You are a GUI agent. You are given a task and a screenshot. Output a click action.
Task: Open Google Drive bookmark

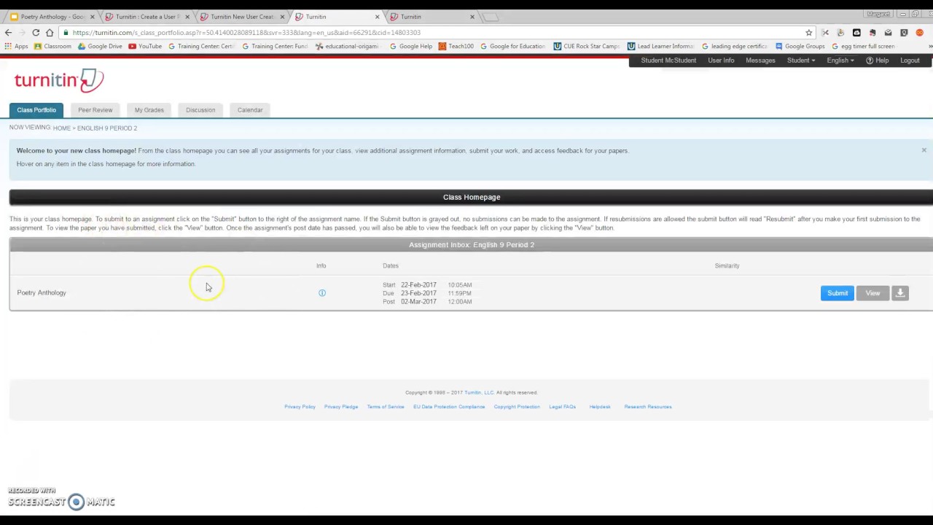(100, 46)
